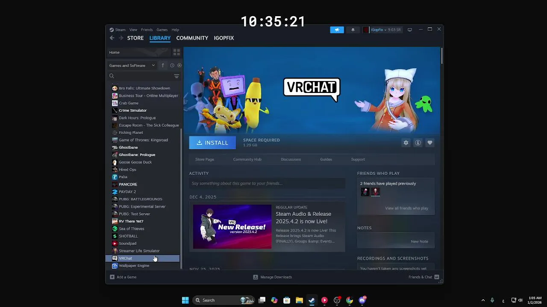This screenshot has width=547, height=307.
Task: Open the VRChat Store Page link
Action: tap(205, 159)
